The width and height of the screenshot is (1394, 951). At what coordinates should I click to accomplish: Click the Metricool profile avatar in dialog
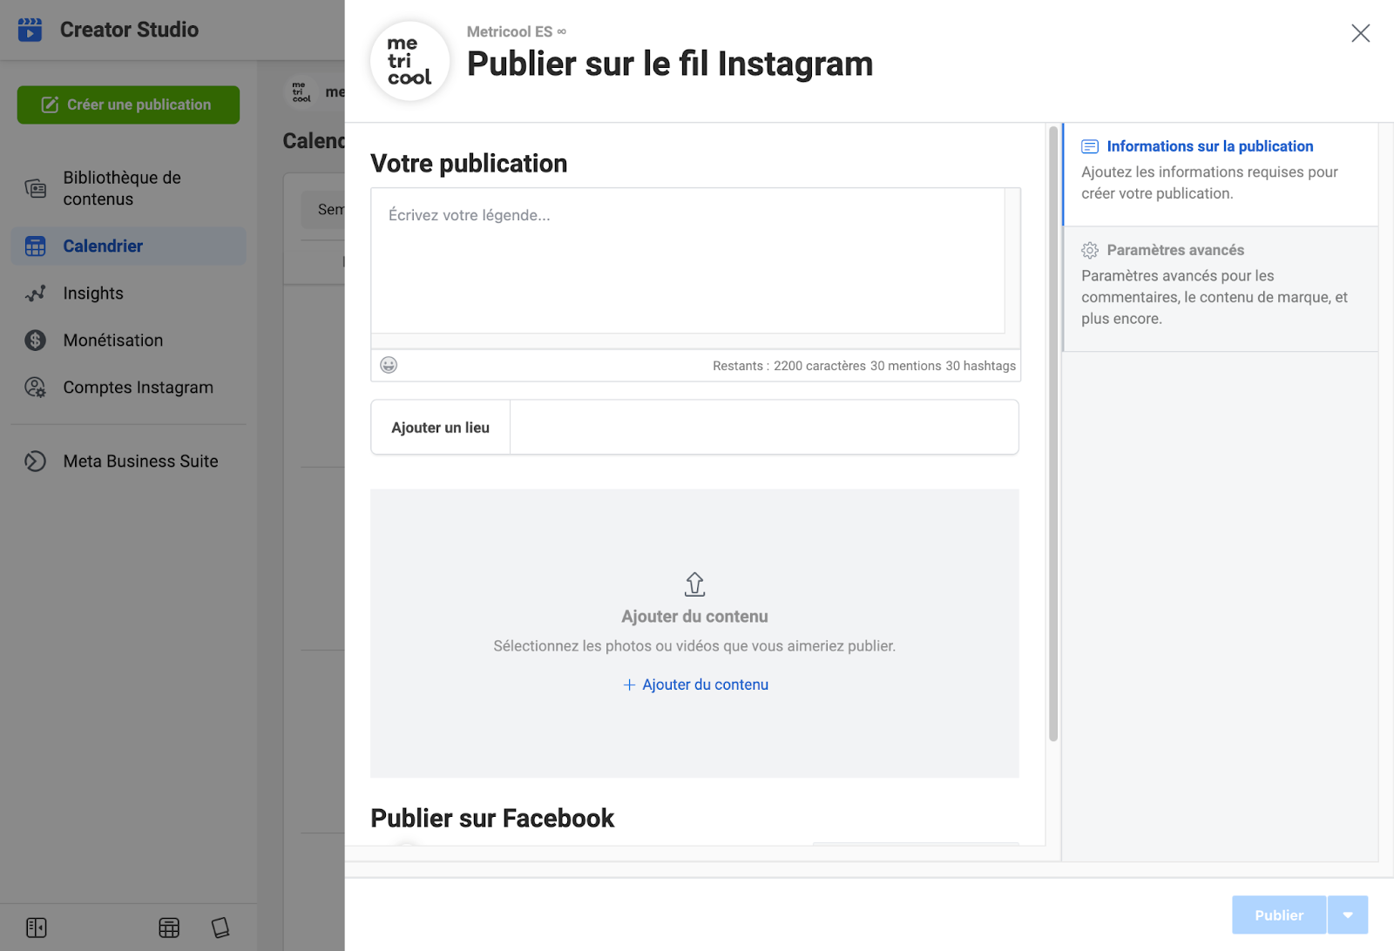coord(409,61)
